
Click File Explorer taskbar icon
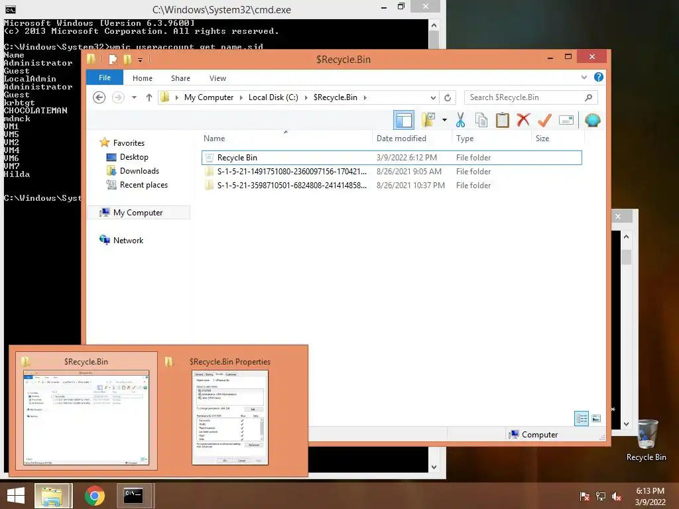point(52,496)
